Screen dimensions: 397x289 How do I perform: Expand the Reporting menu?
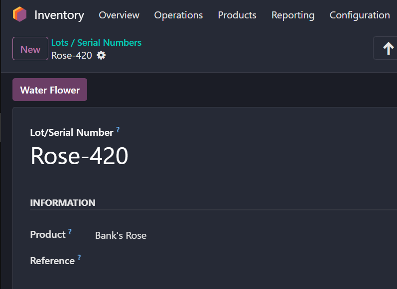293,15
